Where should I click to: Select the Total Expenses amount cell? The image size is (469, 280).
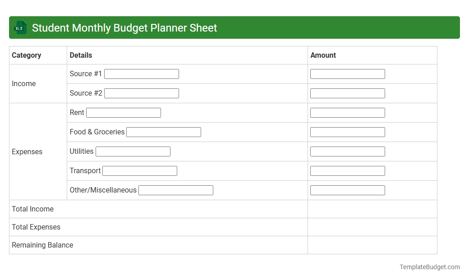point(372,227)
